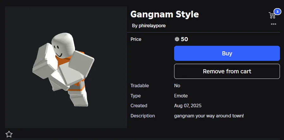The height and width of the screenshot is (140, 284).
Task: Click the Description label
Action: coord(143,116)
